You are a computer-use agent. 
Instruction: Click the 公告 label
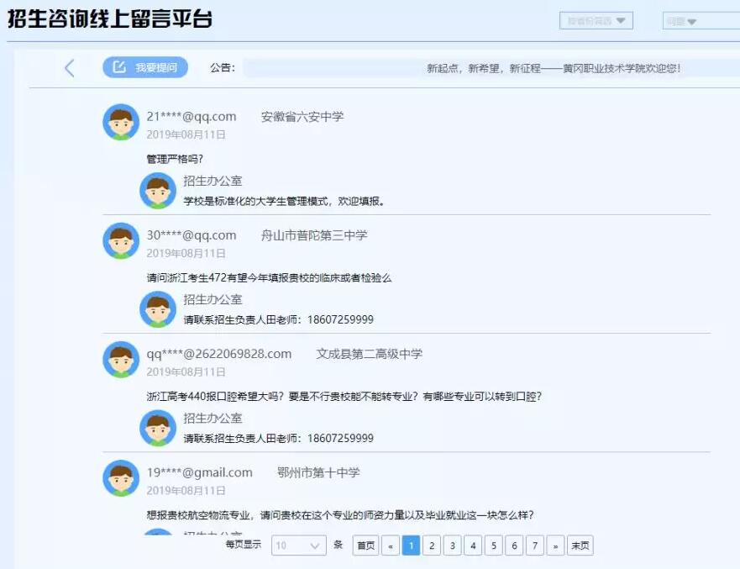223,67
